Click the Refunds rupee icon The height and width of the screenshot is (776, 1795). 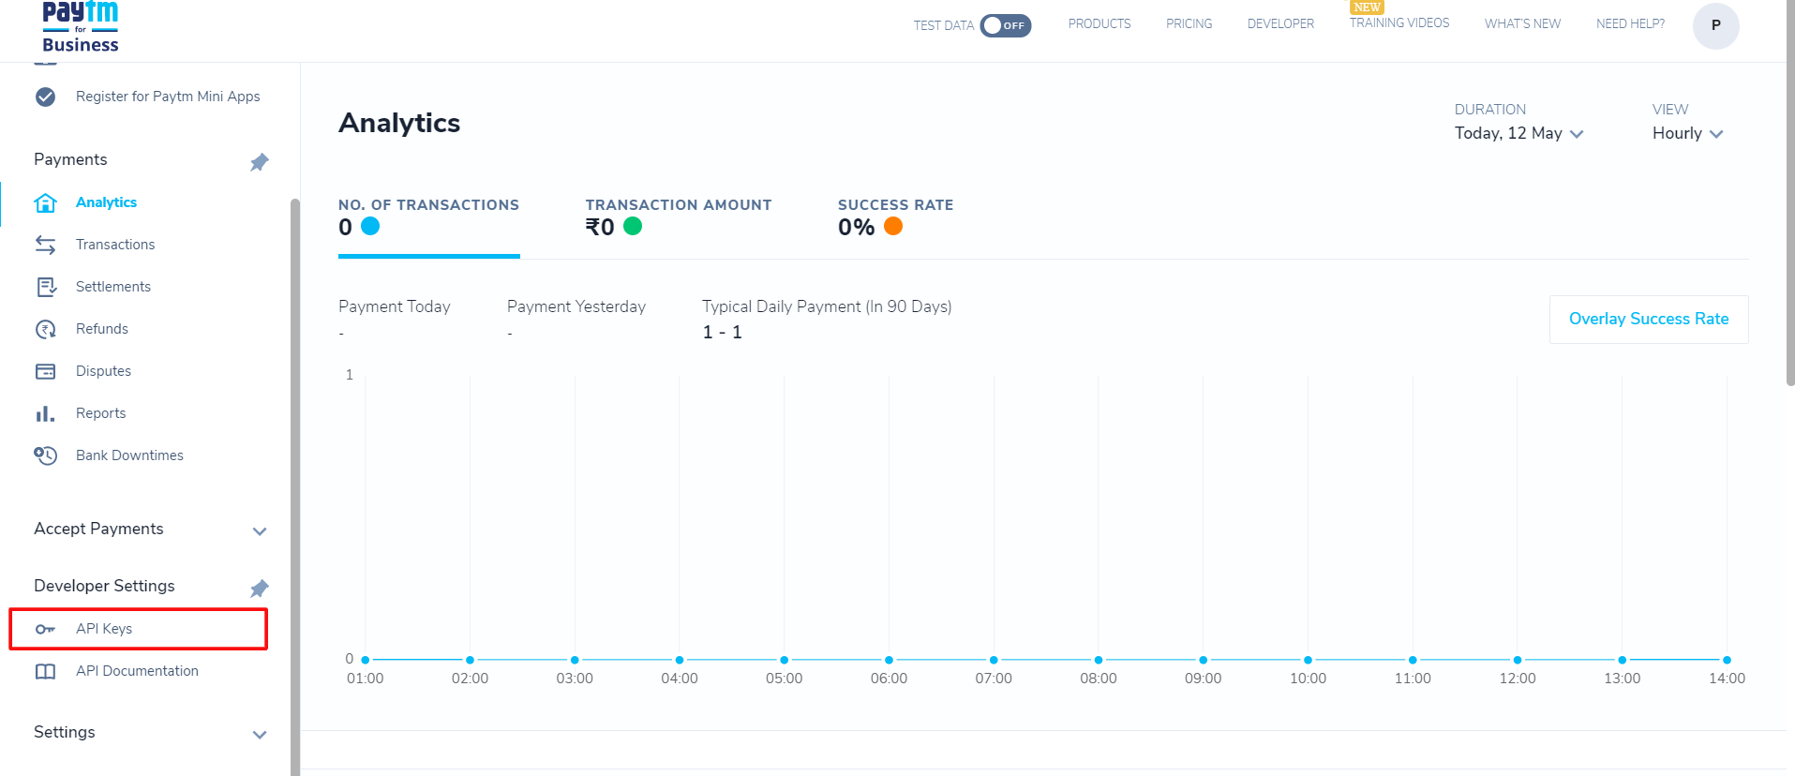[45, 329]
